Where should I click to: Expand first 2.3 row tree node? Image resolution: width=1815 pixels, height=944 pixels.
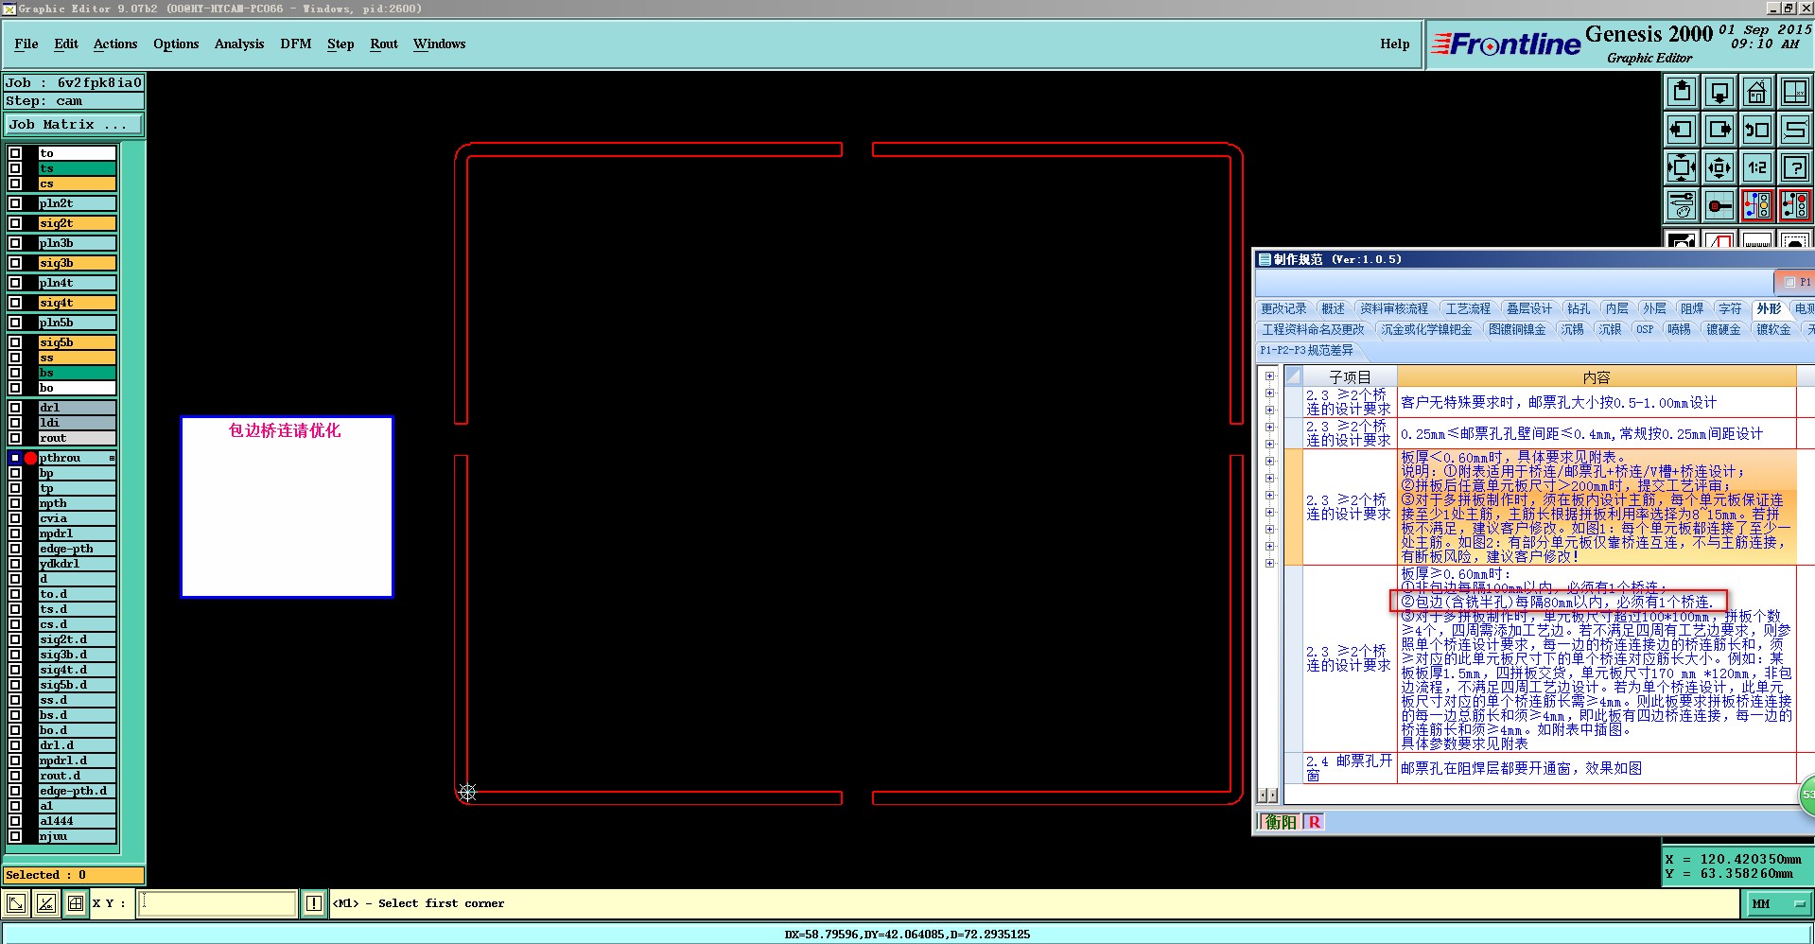(1270, 393)
